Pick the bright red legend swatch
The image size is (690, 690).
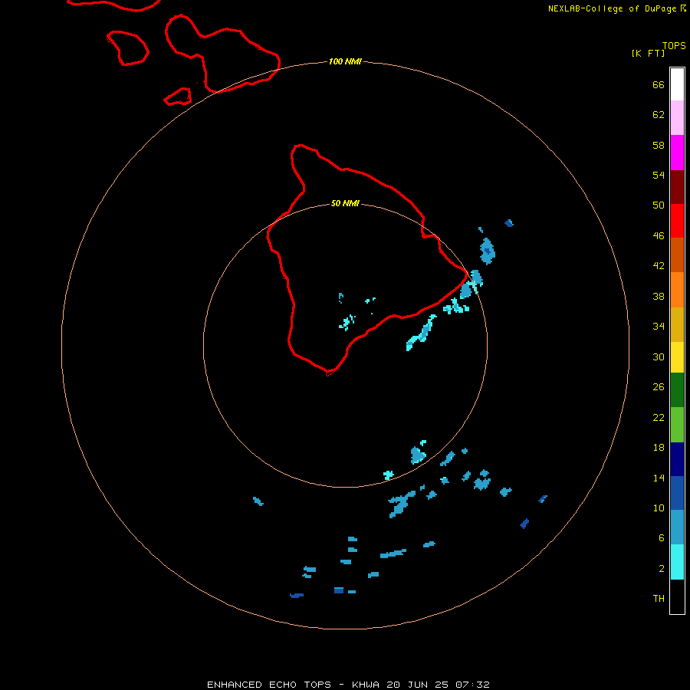click(677, 221)
